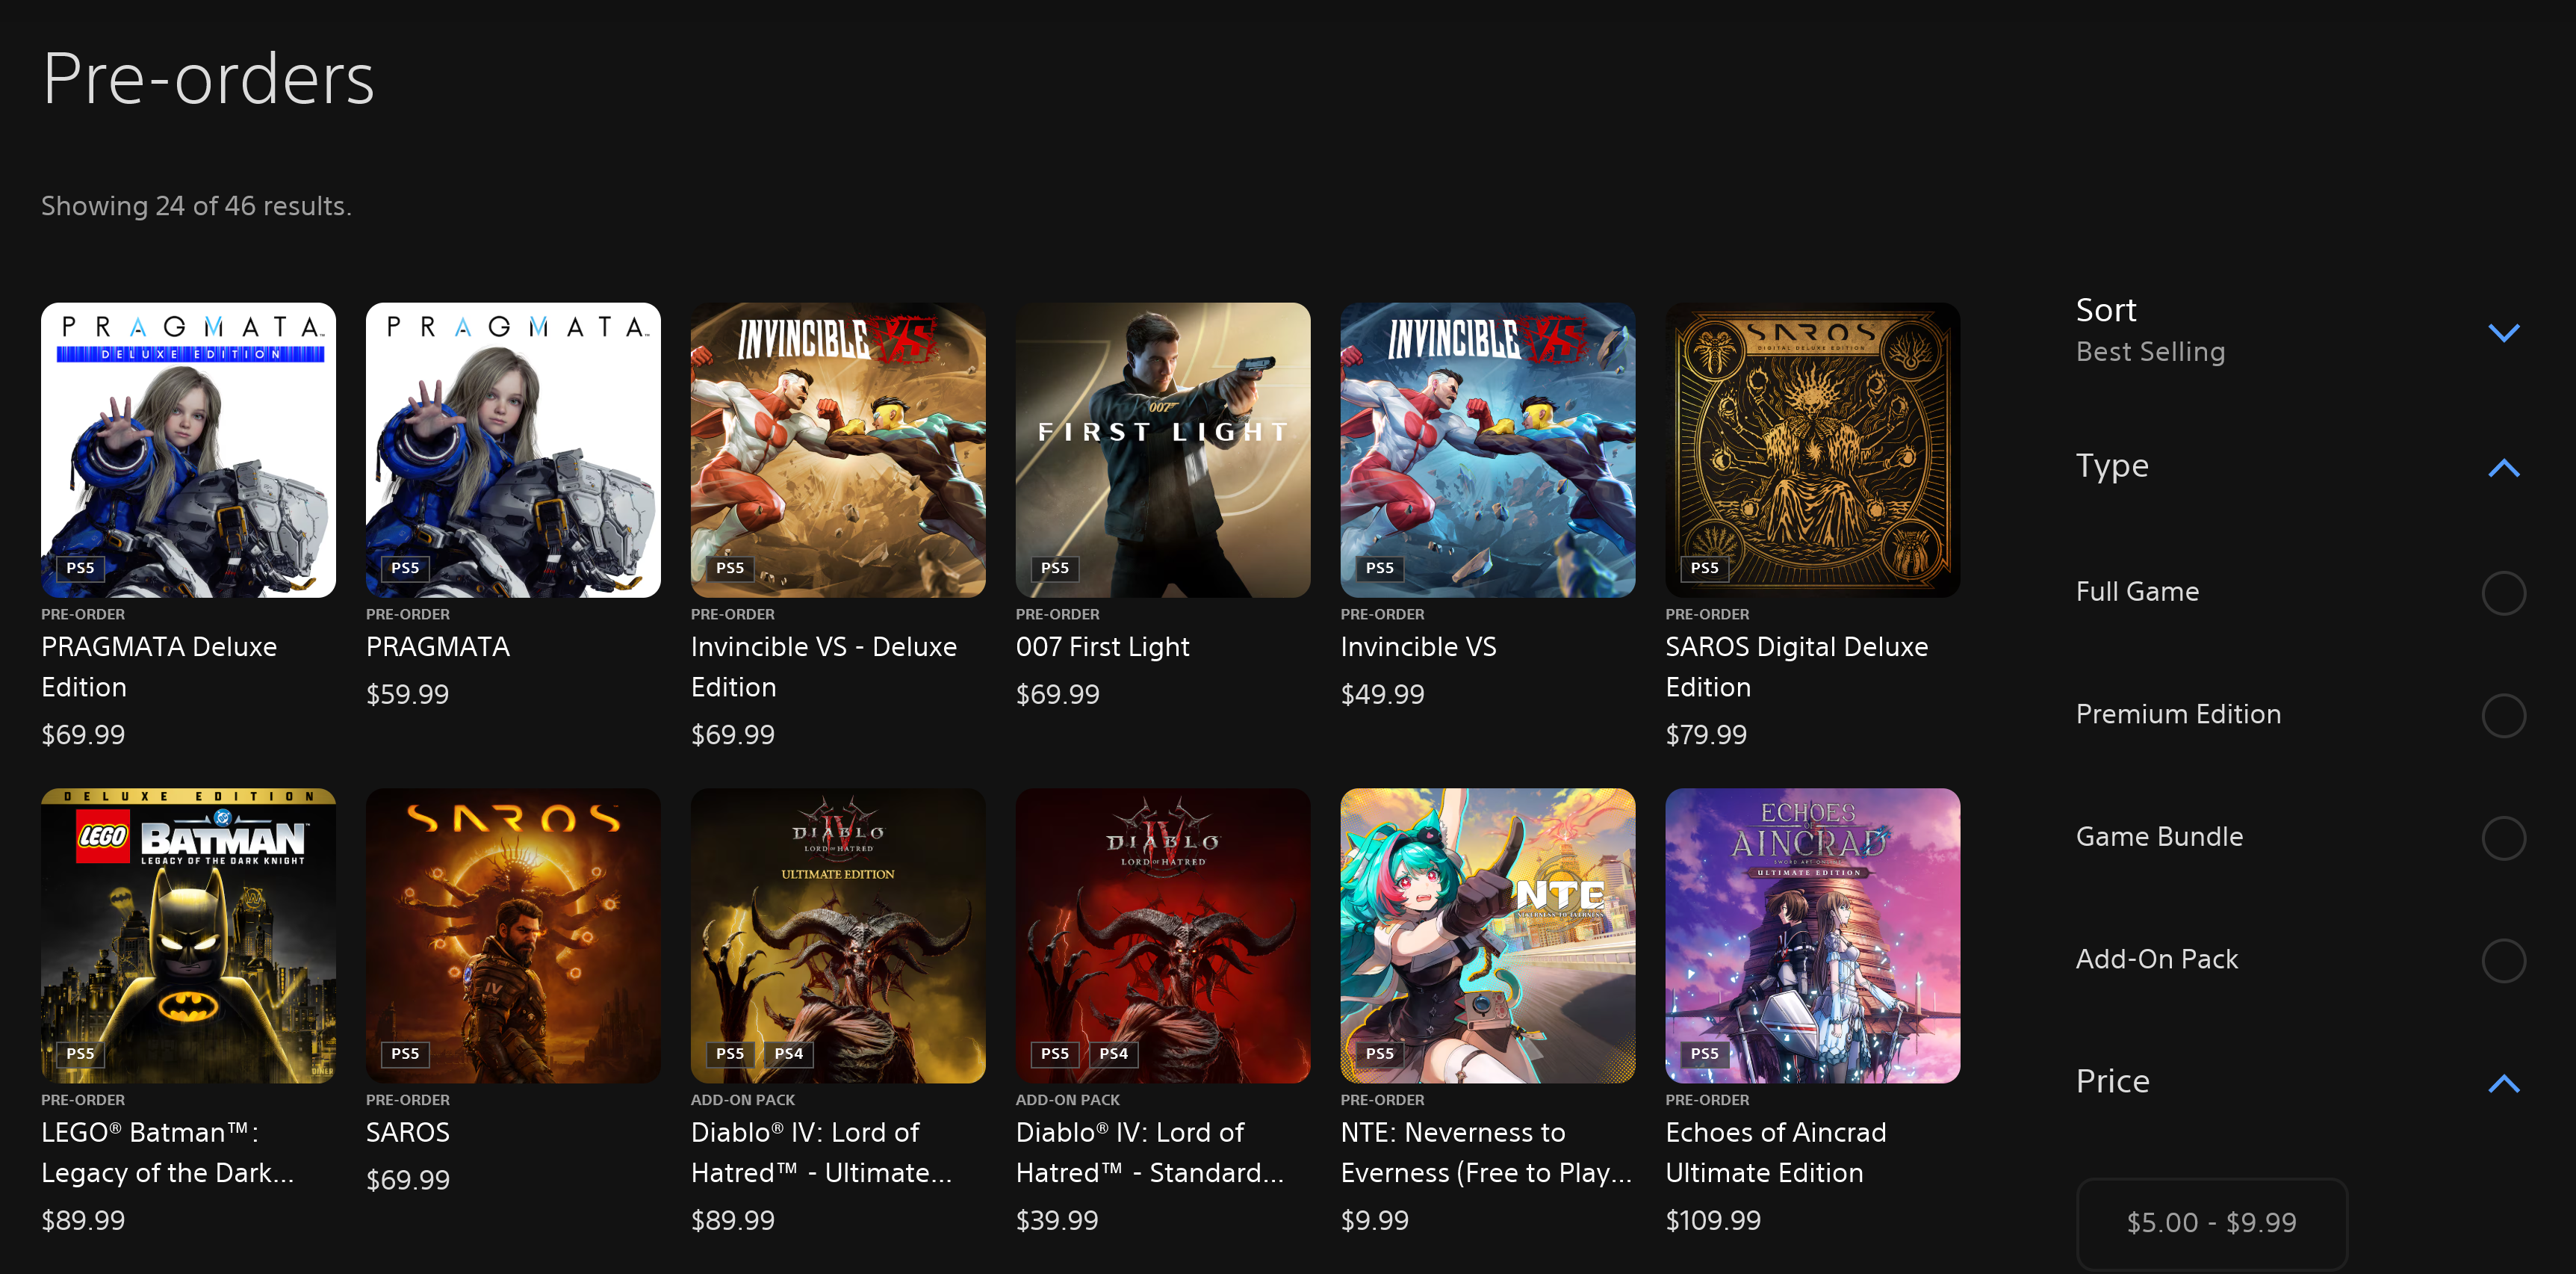Collapse the Type filter section
Screen dimensions: 2576x1274
click(x=2503, y=467)
